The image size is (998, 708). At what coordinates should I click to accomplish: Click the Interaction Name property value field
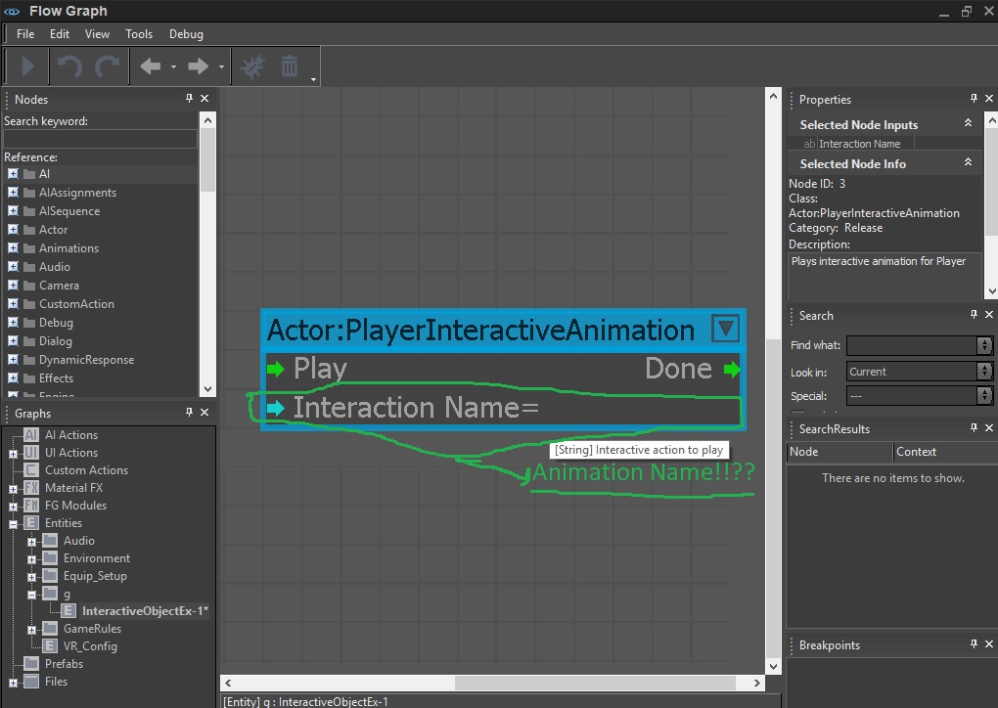point(947,144)
